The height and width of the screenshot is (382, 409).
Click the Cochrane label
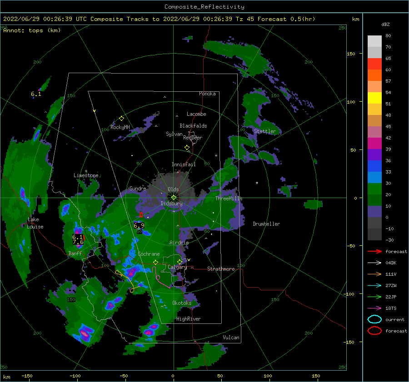(x=149, y=254)
